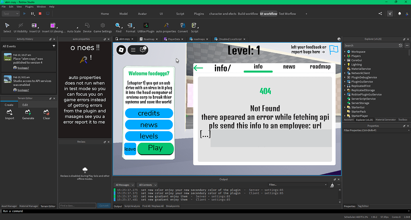The width and height of the screenshot is (411, 220).
Task: Open the Plugins menu
Action: click(x=29, y=6)
